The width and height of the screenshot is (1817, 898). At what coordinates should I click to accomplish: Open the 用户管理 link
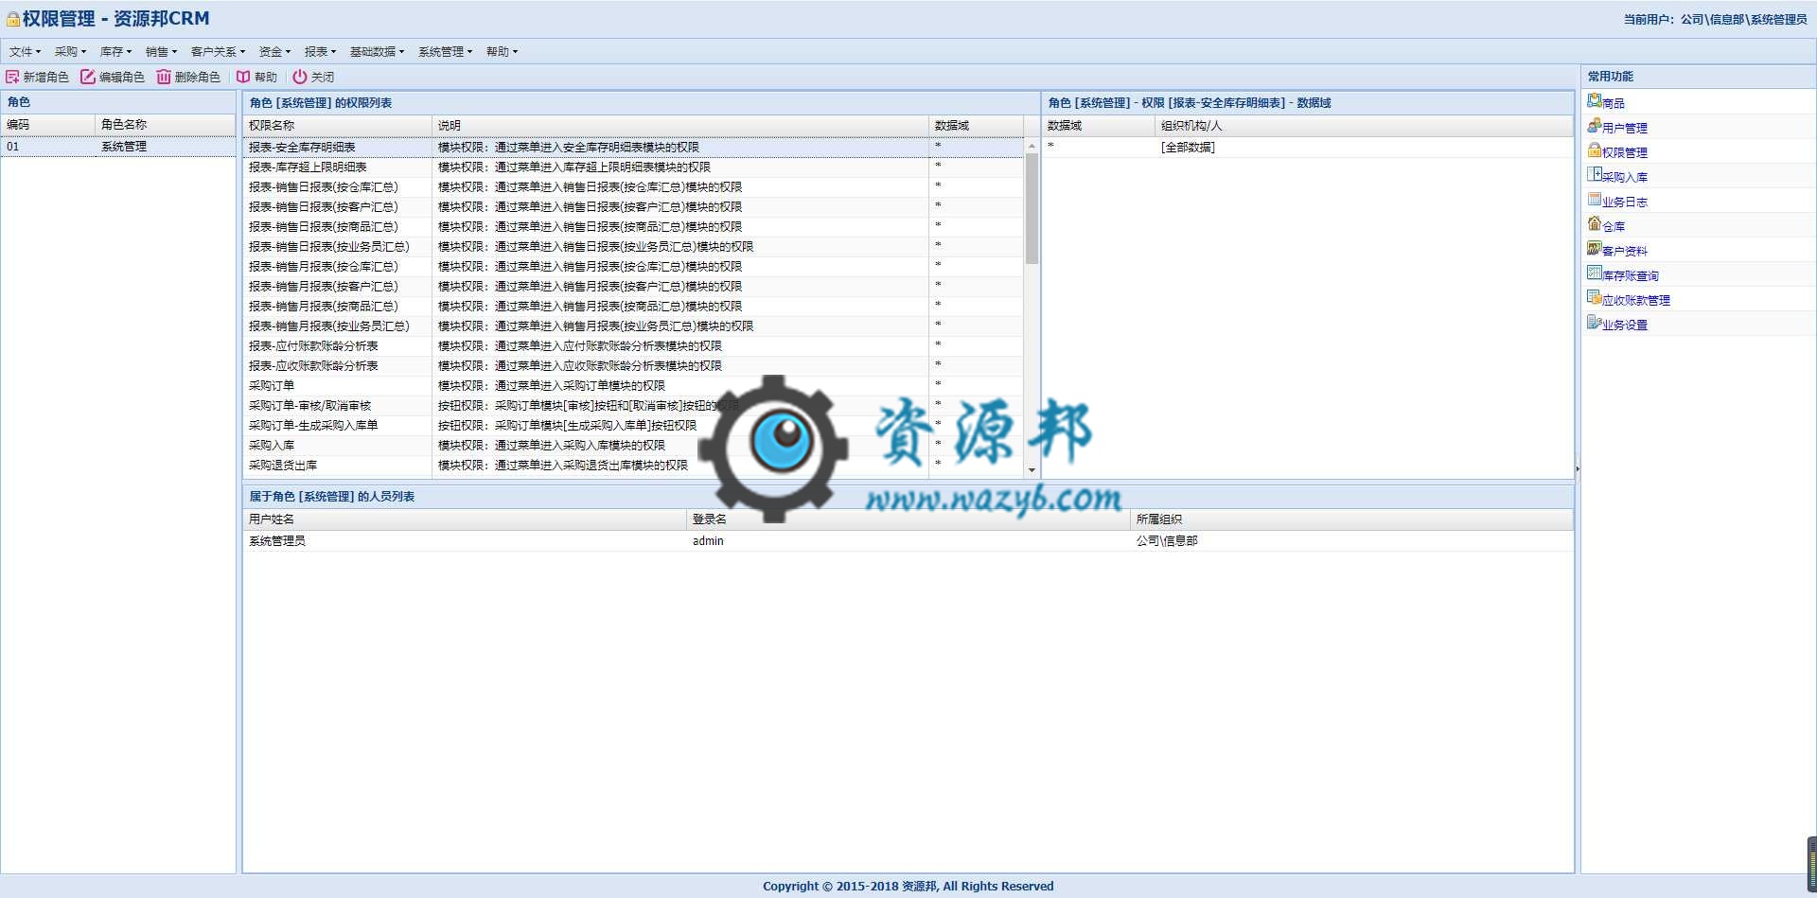1625,128
